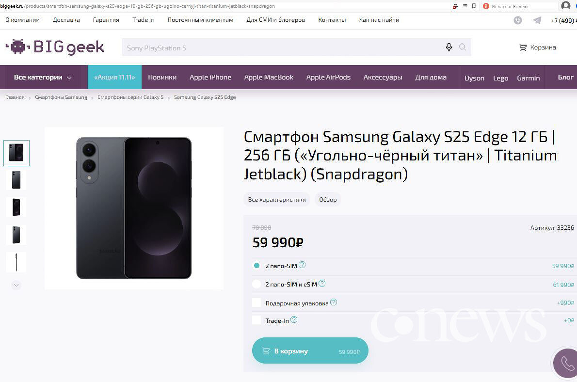Viewport: 577px width, 382px height.
Task: Select the 2 nano-SIM radio option
Action: tap(257, 266)
